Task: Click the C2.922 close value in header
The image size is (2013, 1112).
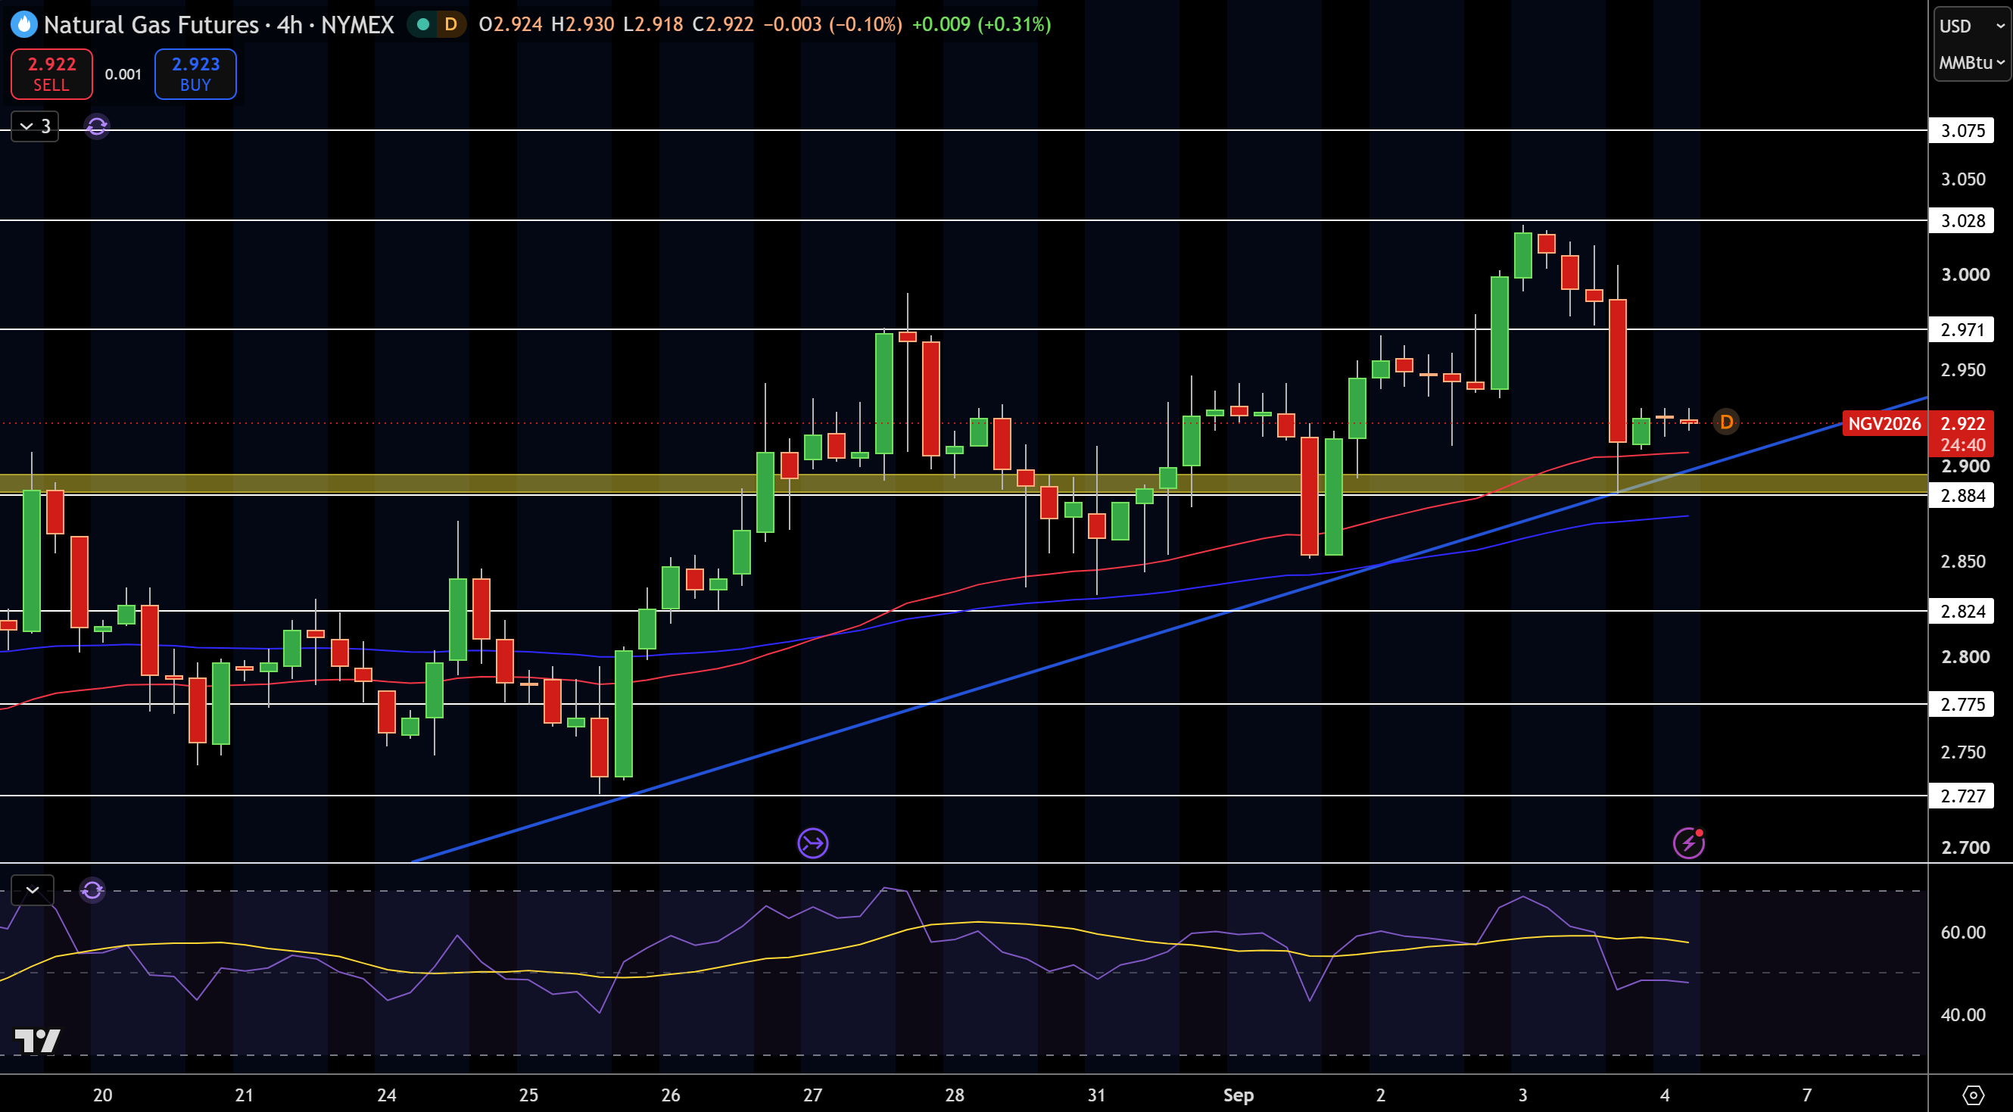Action: [x=723, y=24]
